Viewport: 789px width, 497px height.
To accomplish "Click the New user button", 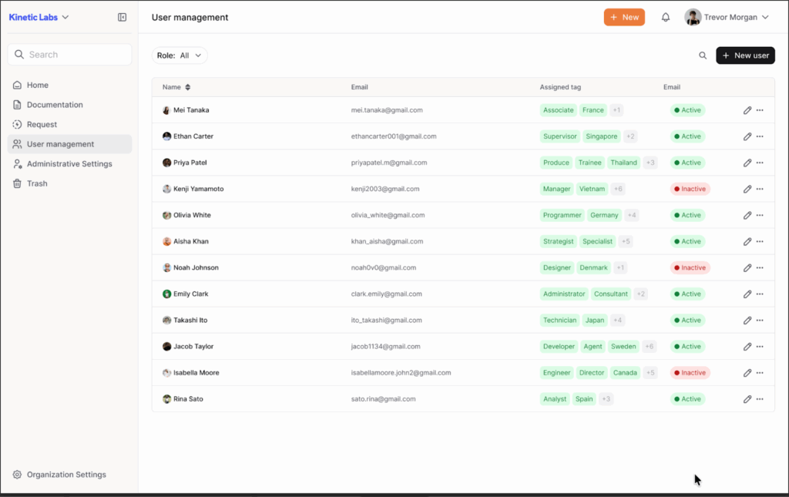I will coord(745,55).
